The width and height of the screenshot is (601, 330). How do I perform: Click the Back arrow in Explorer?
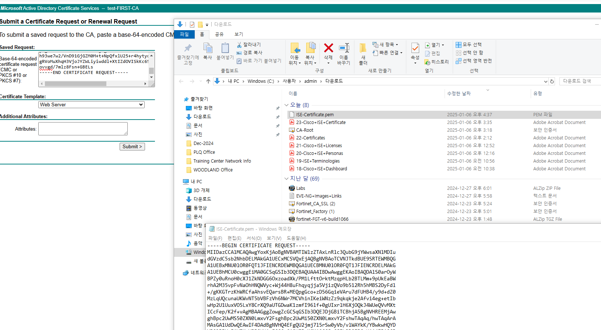(181, 81)
